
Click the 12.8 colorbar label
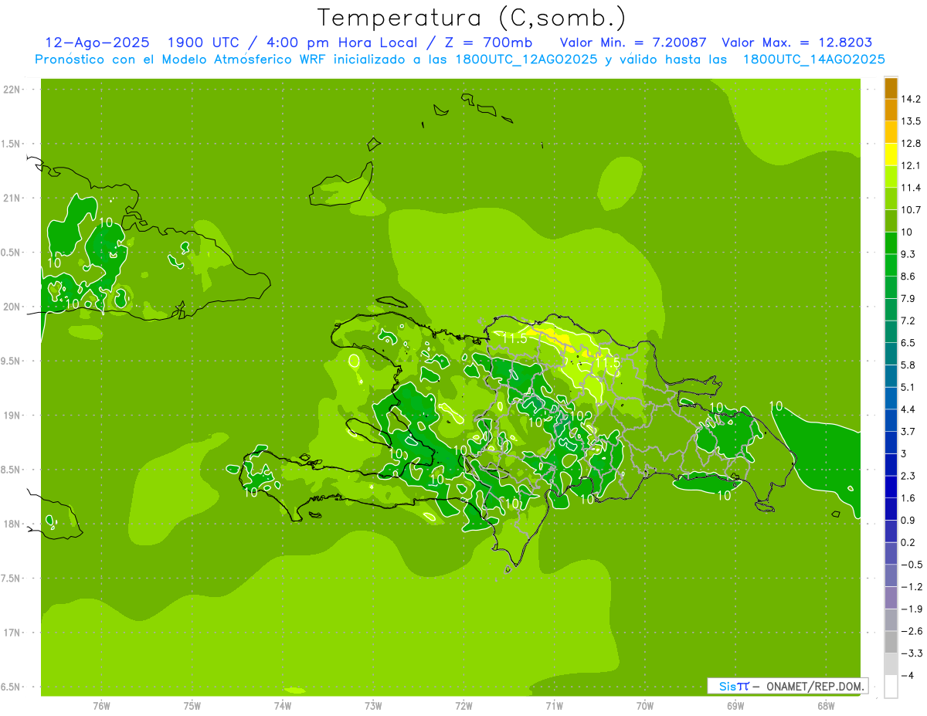[x=911, y=144]
